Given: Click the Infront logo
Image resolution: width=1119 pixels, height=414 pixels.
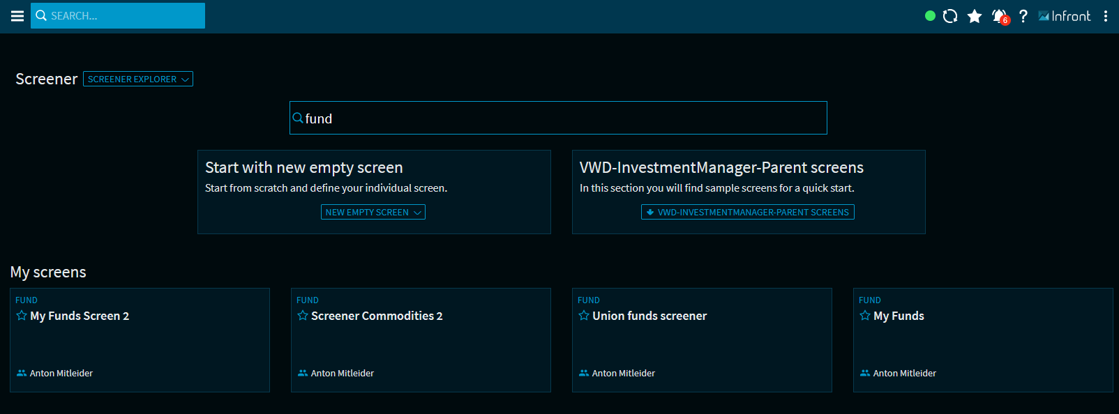Looking at the screenshot, I should (x=1065, y=16).
